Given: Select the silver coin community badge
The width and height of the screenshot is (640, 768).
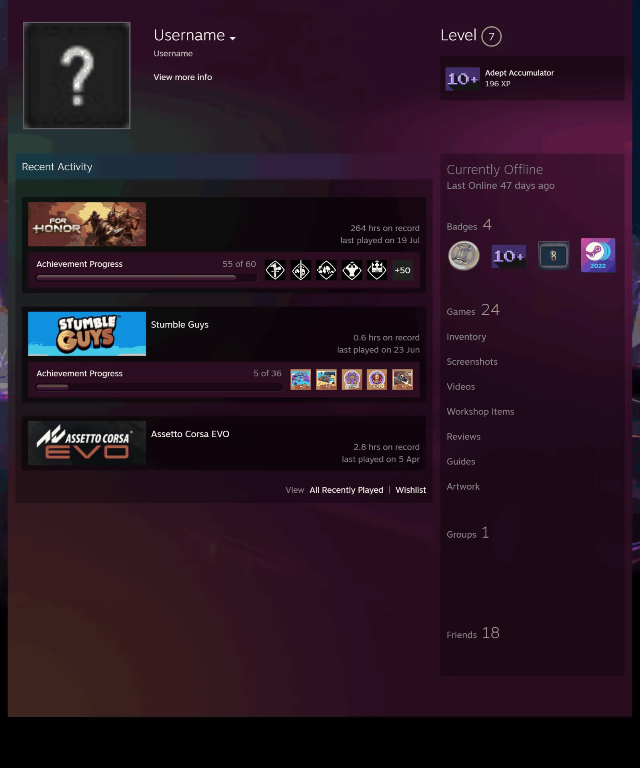Looking at the screenshot, I should coord(464,256).
